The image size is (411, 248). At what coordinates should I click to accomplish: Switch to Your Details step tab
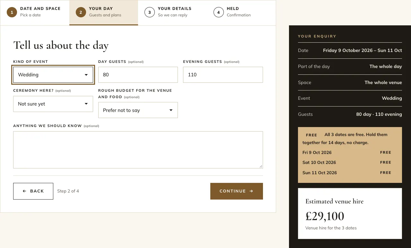click(x=172, y=13)
